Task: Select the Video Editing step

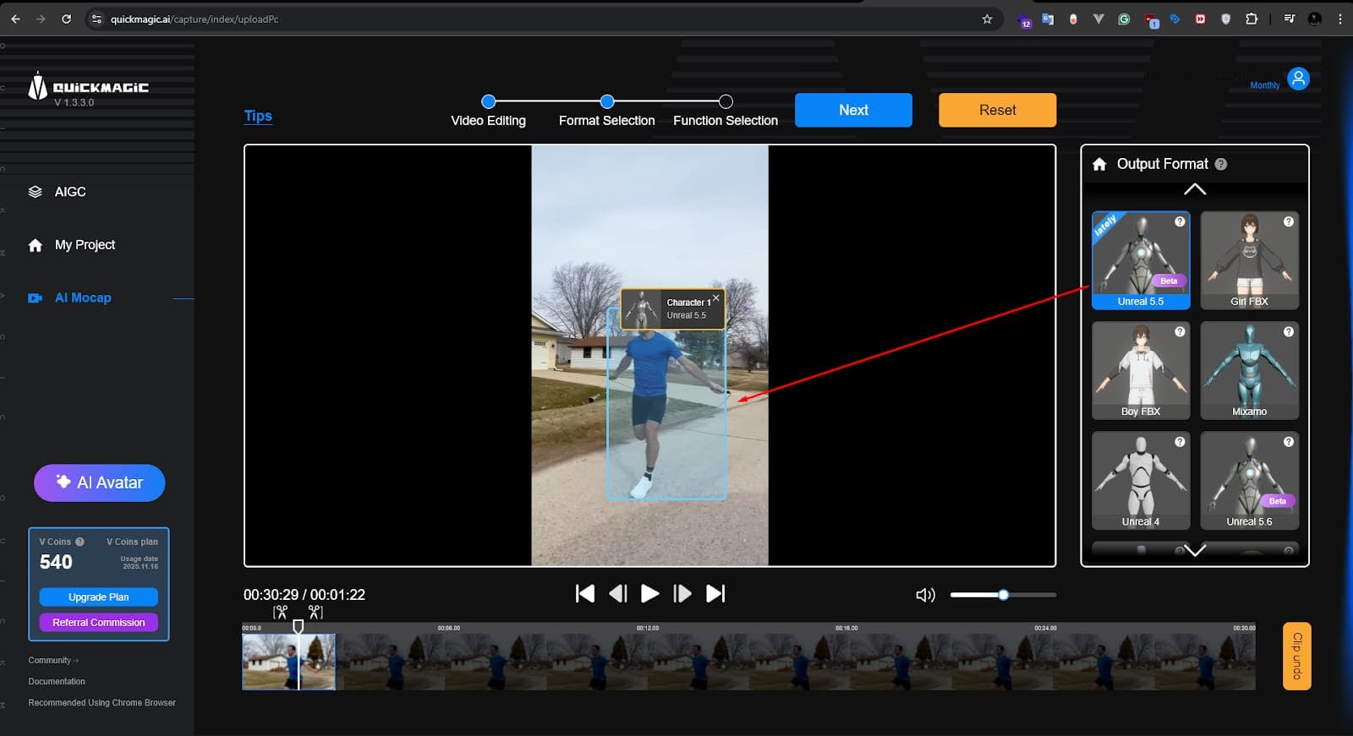Action: pyautogui.click(x=488, y=112)
